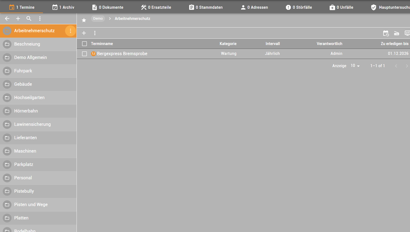Open the 1 Termine tab
This screenshot has width=410, height=232.
pyautogui.click(x=22, y=7)
